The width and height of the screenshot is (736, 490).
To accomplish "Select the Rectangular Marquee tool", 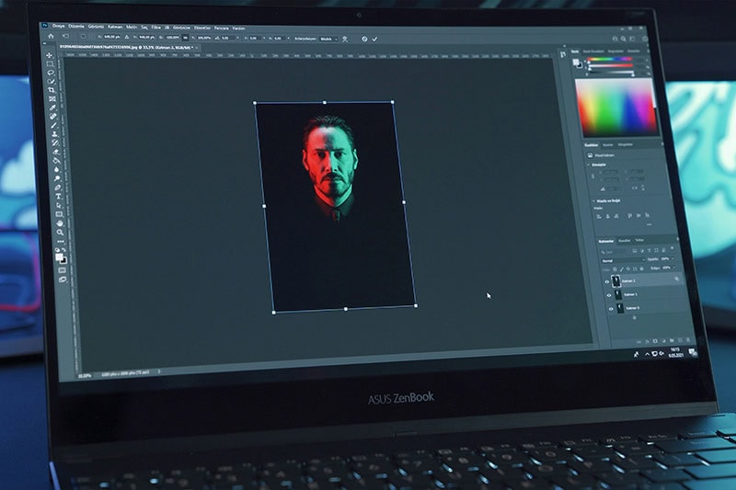I will [51, 63].
